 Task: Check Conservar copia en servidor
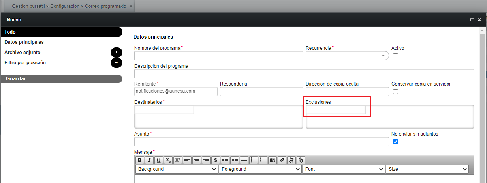(x=395, y=92)
